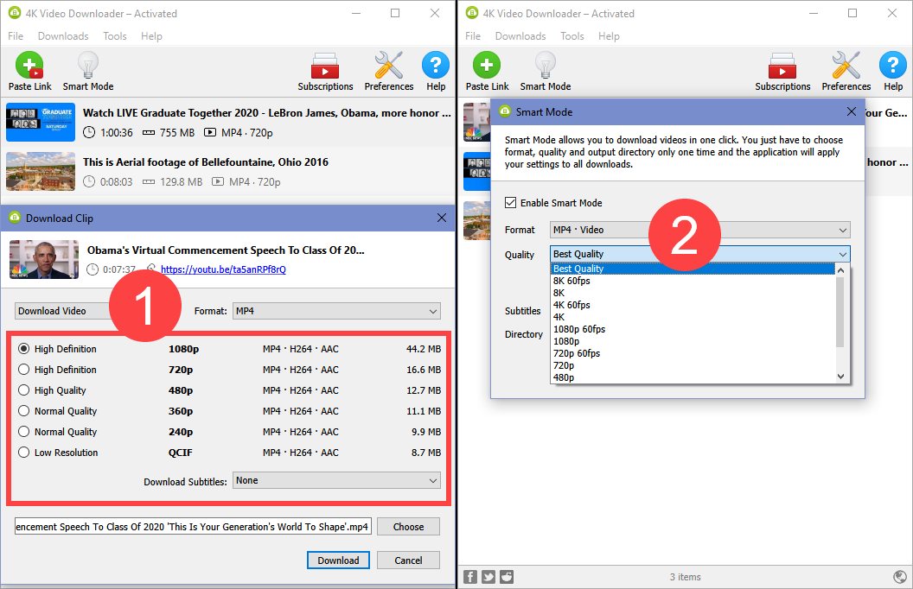Choose 8K from quality list
Viewport: 913px width, 589px height.
click(693, 293)
